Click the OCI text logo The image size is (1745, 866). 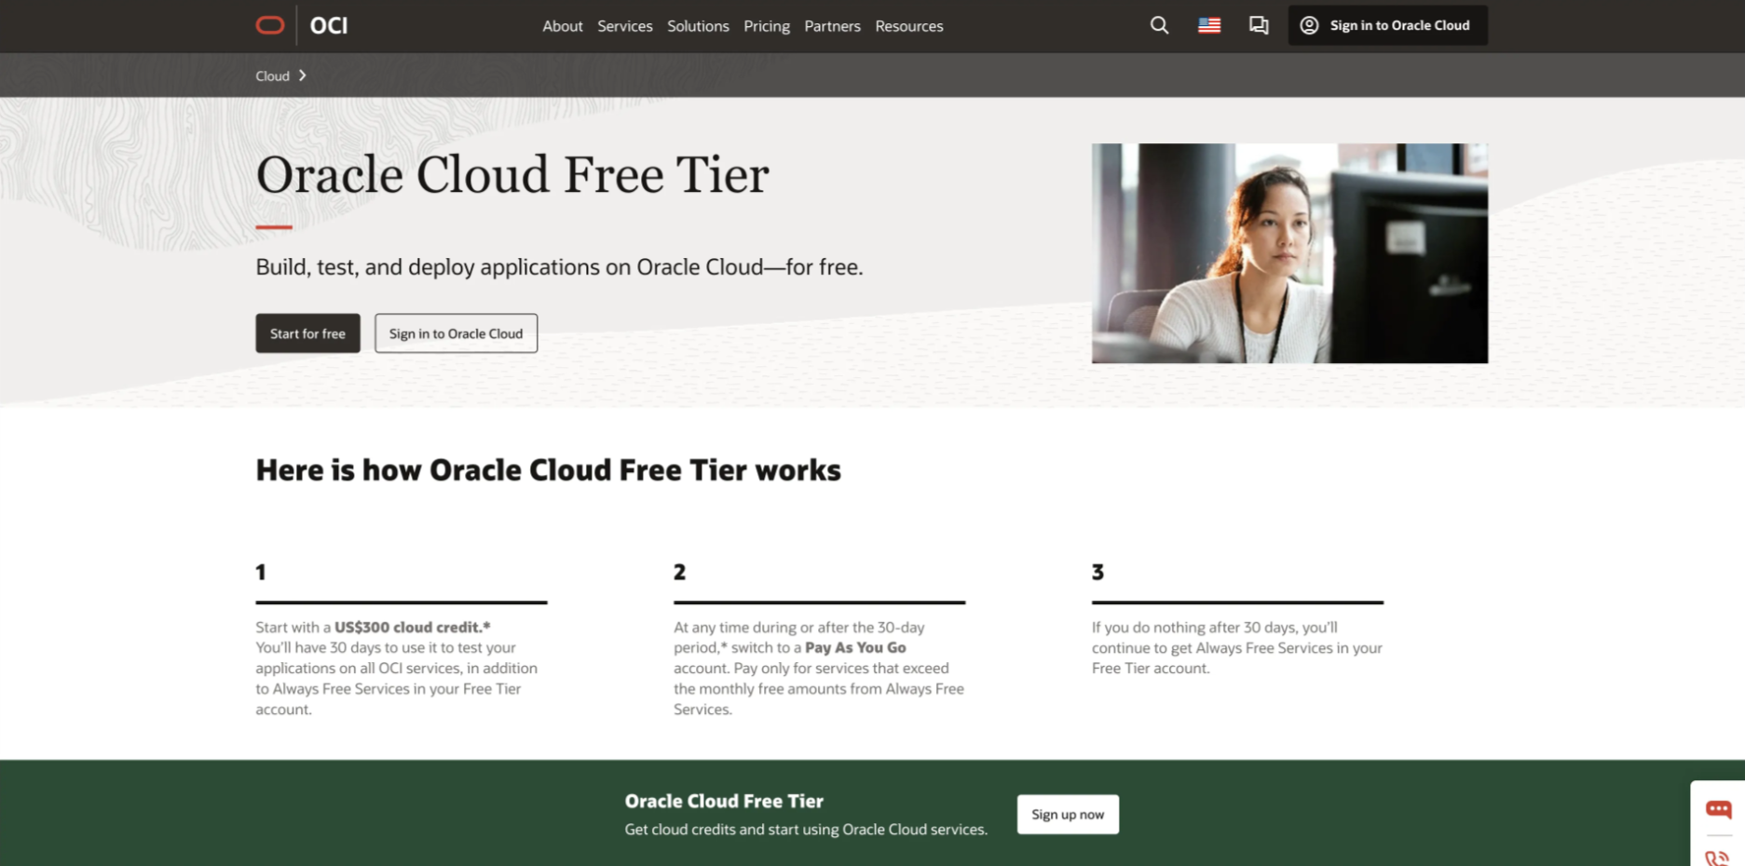(x=329, y=25)
